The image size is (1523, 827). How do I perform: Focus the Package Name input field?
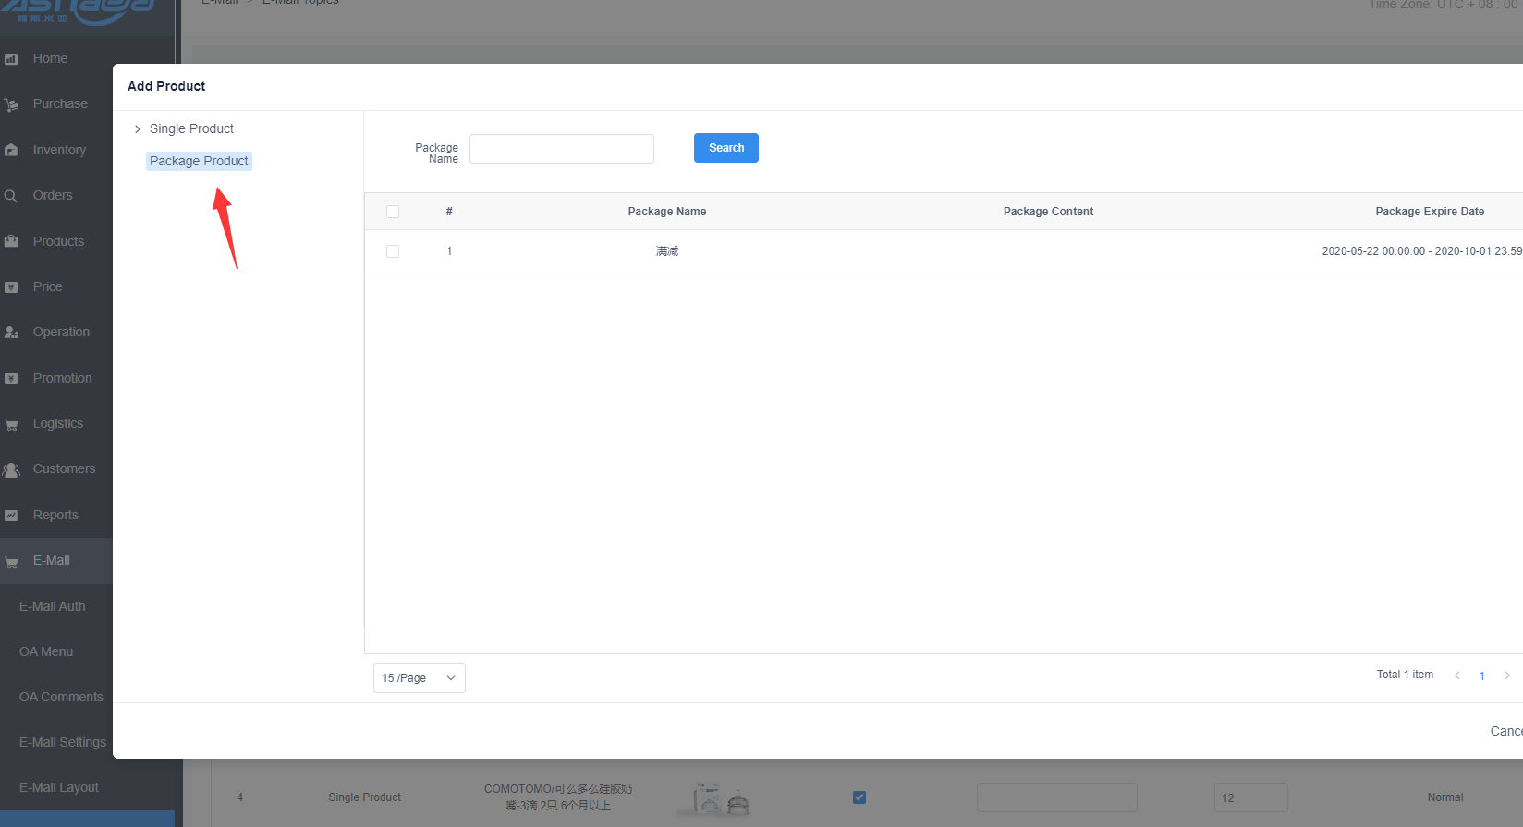click(561, 149)
